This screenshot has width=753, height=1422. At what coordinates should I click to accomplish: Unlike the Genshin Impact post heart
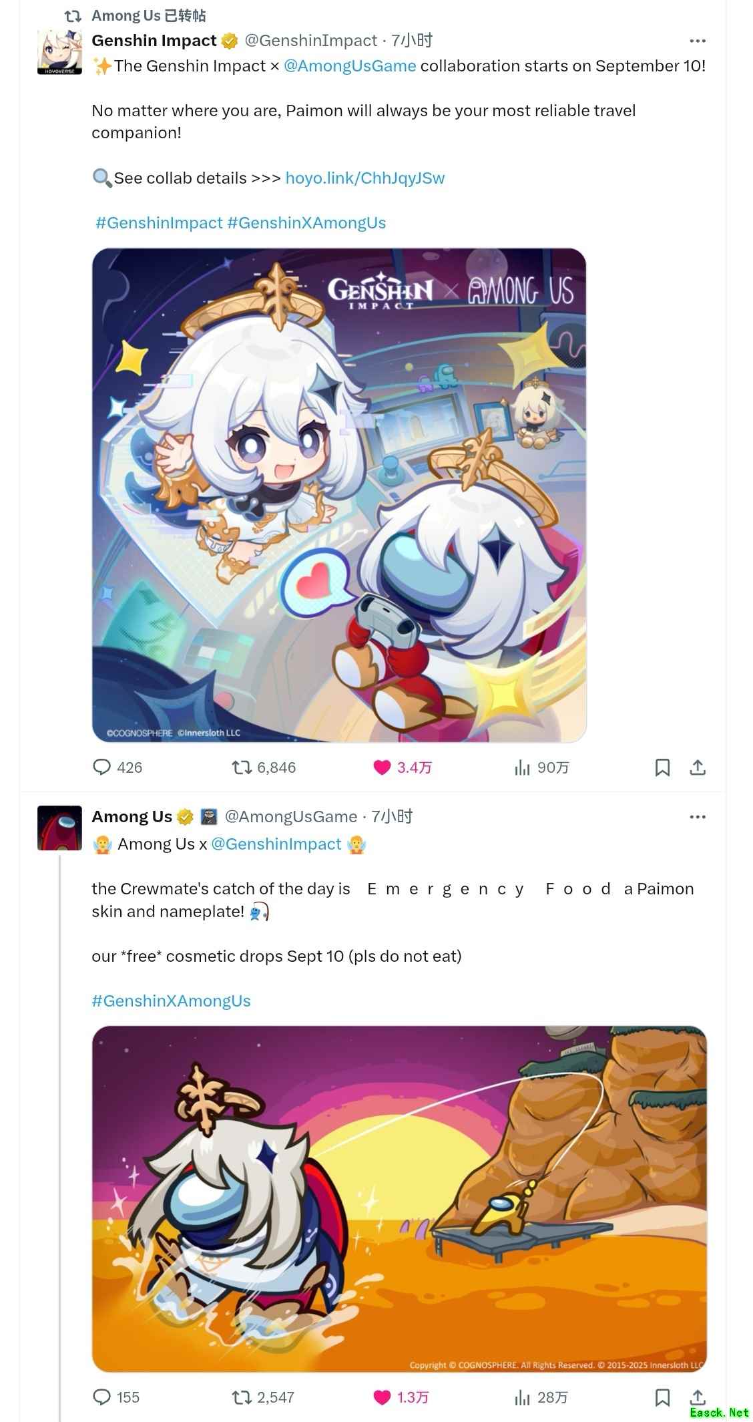(x=402, y=767)
